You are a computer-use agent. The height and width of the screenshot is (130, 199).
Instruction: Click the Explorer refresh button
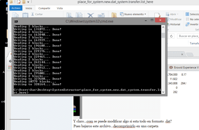tap(171, 36)
